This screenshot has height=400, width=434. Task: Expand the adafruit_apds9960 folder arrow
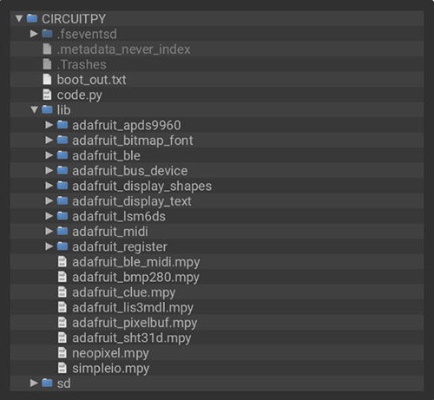tap(49, 125)
